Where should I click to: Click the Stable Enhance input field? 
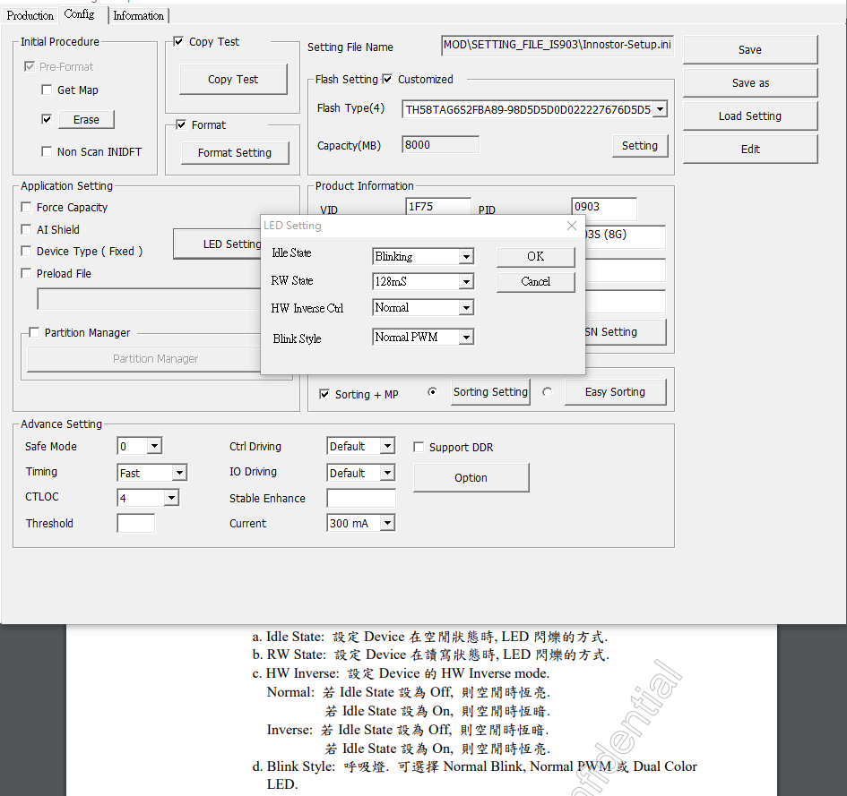(x=361, y=498)
